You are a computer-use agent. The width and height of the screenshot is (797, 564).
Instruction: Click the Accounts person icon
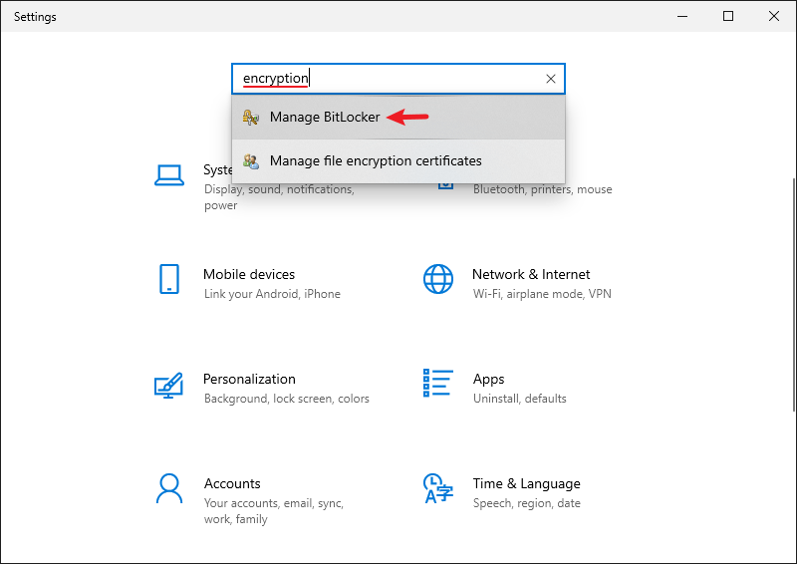pos(169,488)
